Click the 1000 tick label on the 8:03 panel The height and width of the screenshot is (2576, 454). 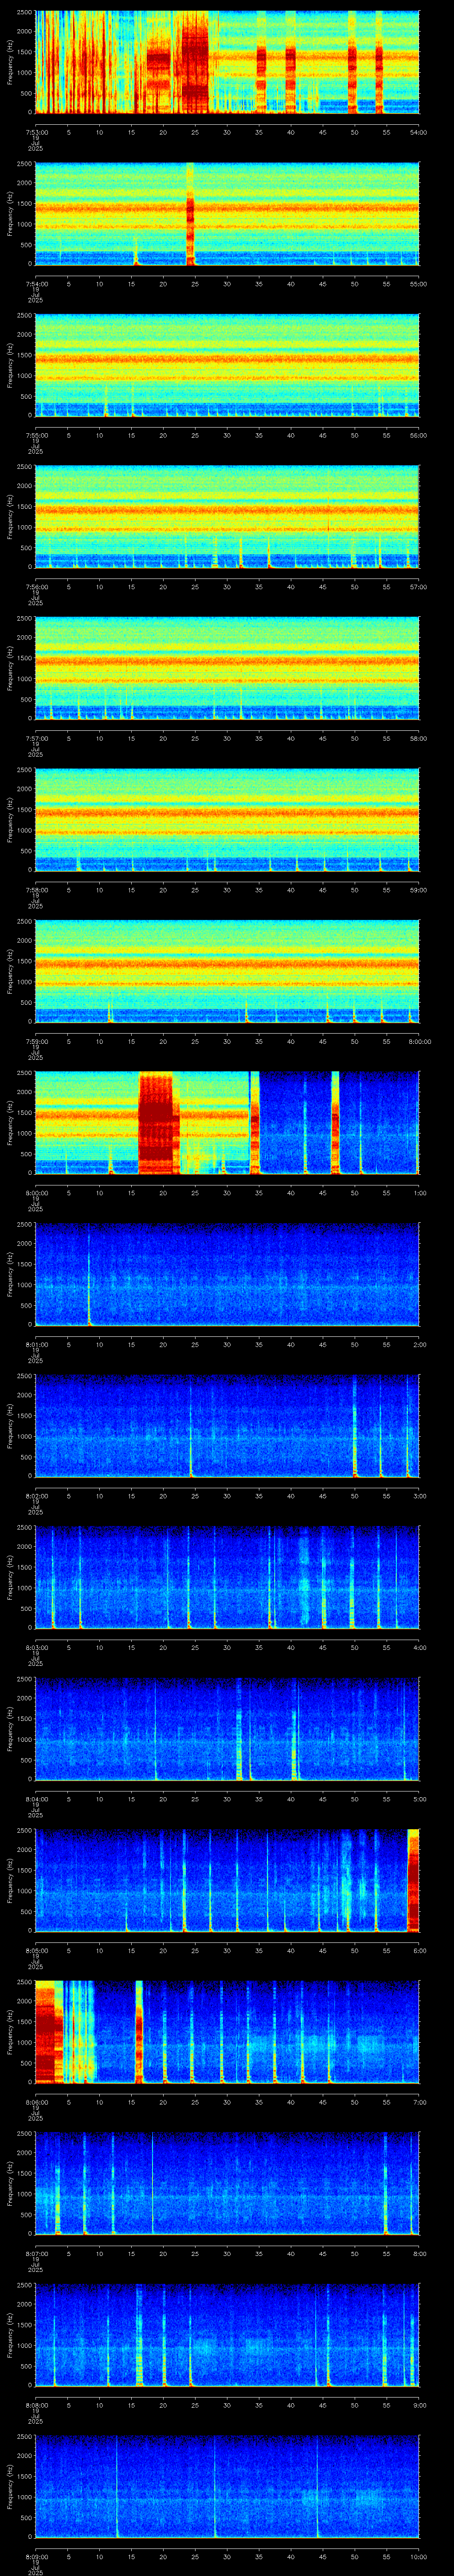[24, 1588]
